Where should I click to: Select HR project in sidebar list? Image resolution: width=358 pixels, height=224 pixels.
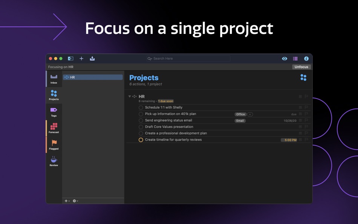pos(93,77)
